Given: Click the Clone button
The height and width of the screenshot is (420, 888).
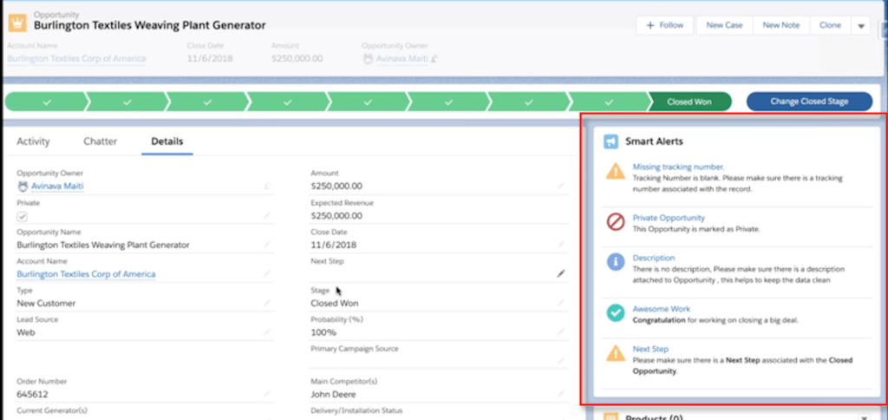Looking at the screenshot, I should [x=830, y=26].
